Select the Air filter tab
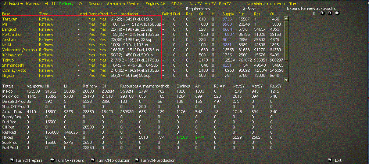The width and height of the screenshot is (369, 164). (x=162, y=4)
